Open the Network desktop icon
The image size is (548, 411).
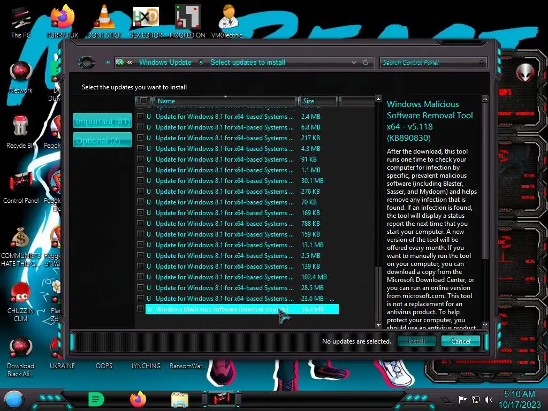pos(21,78)
